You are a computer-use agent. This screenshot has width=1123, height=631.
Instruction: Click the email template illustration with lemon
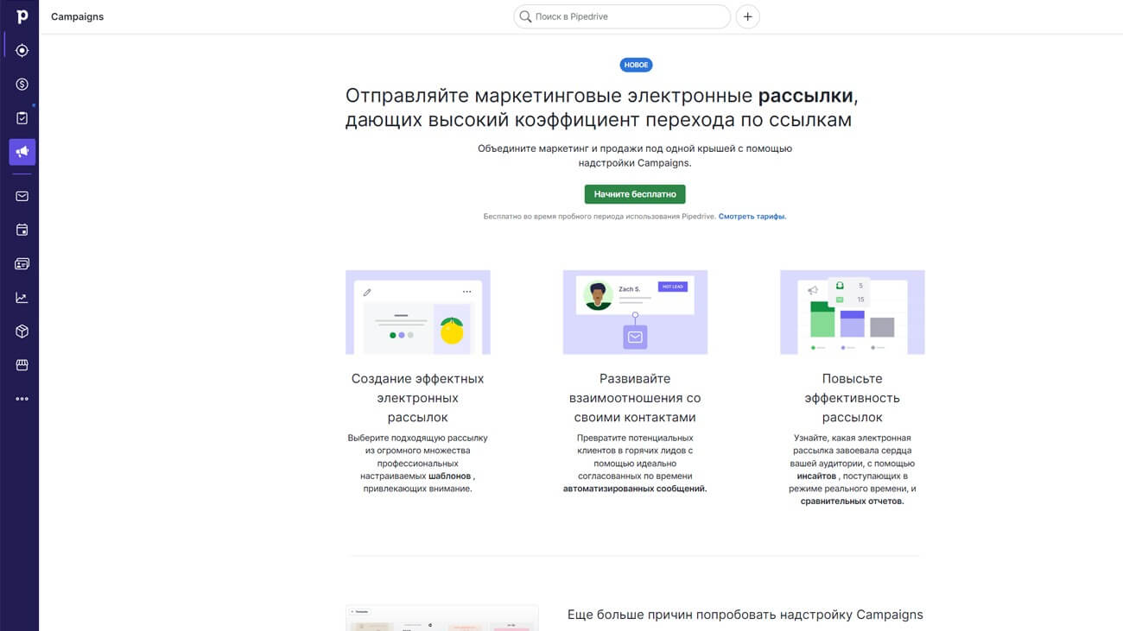click(417, 312)
